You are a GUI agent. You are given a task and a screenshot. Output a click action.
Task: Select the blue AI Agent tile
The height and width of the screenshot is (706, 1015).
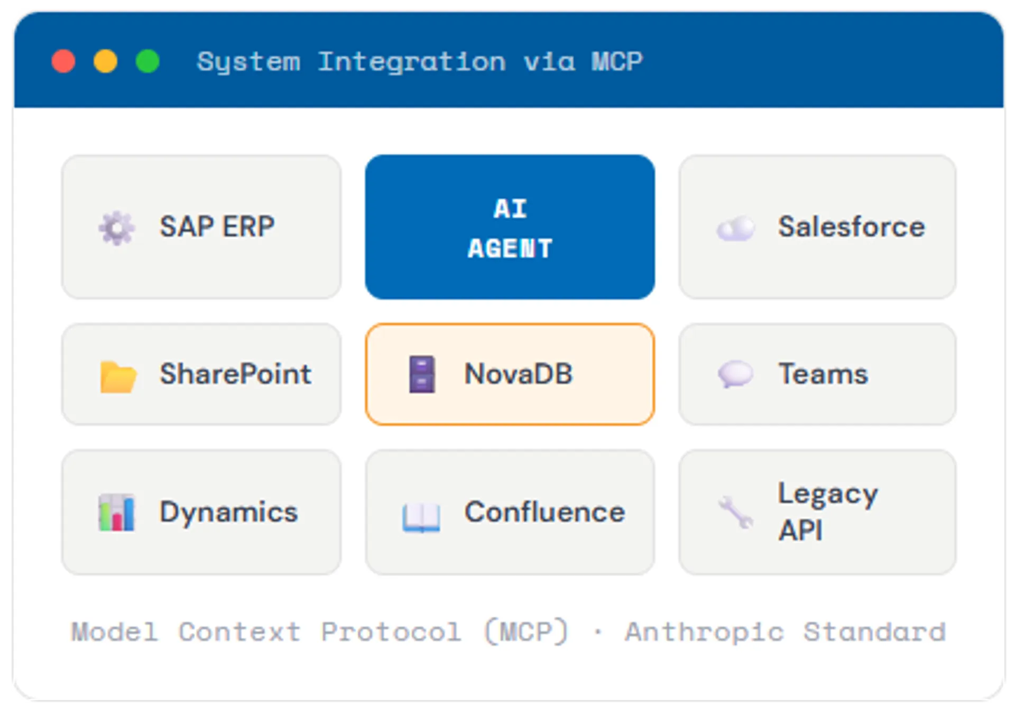click(510, 227)
